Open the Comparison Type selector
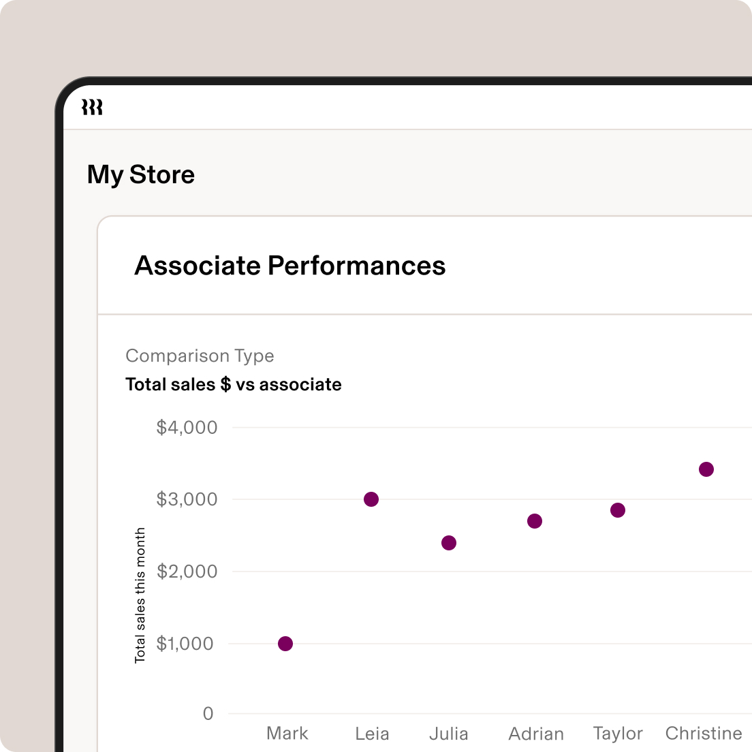The image size is (752, 752). pyautogui.click(x=200, y=356)
